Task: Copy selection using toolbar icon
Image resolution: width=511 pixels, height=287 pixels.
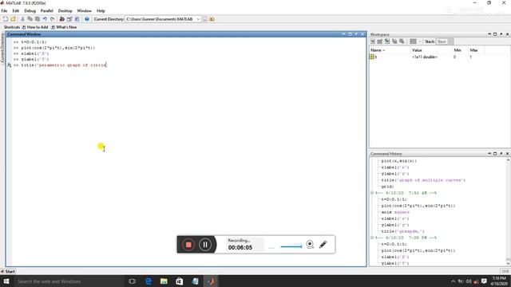Action: pos(30,19)
